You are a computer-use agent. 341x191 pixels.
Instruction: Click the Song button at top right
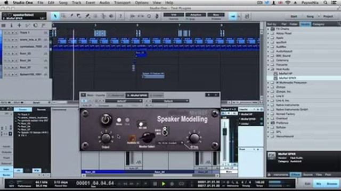pos(310,16)
